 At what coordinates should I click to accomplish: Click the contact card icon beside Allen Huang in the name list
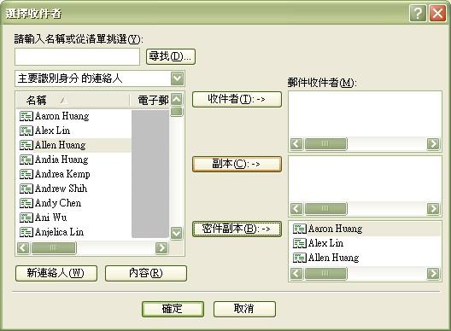[x=26, y=145]
